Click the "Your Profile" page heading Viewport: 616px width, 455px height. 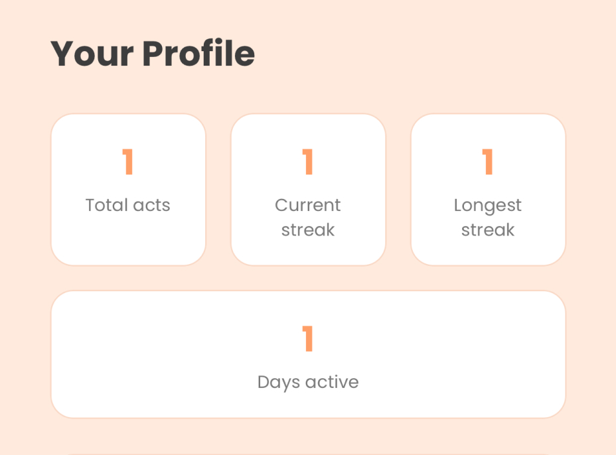153,54
